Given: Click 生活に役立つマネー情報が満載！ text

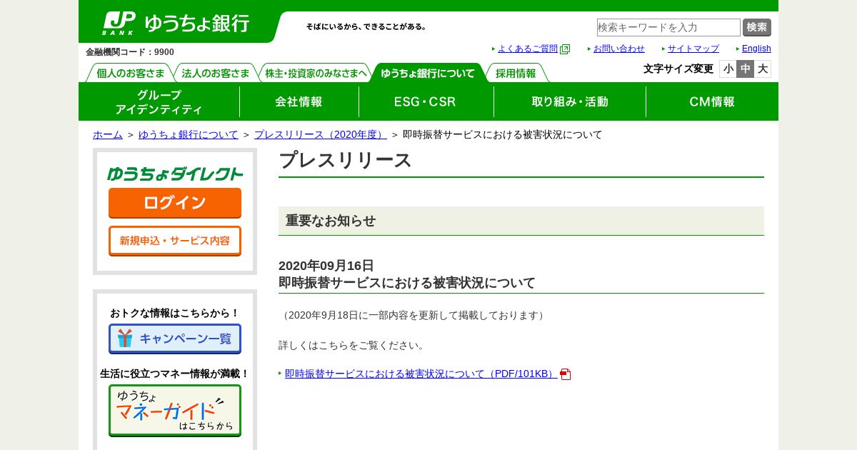Looking at the screenshot, I should pyautogui.click(x=175, y=374).
